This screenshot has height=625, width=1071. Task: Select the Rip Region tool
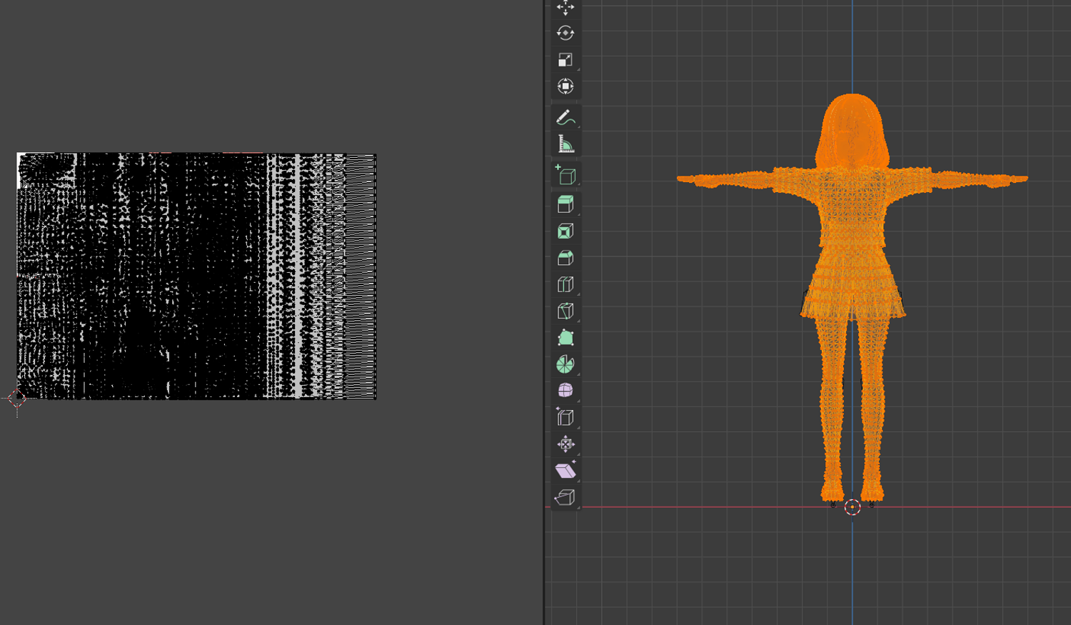565,497
